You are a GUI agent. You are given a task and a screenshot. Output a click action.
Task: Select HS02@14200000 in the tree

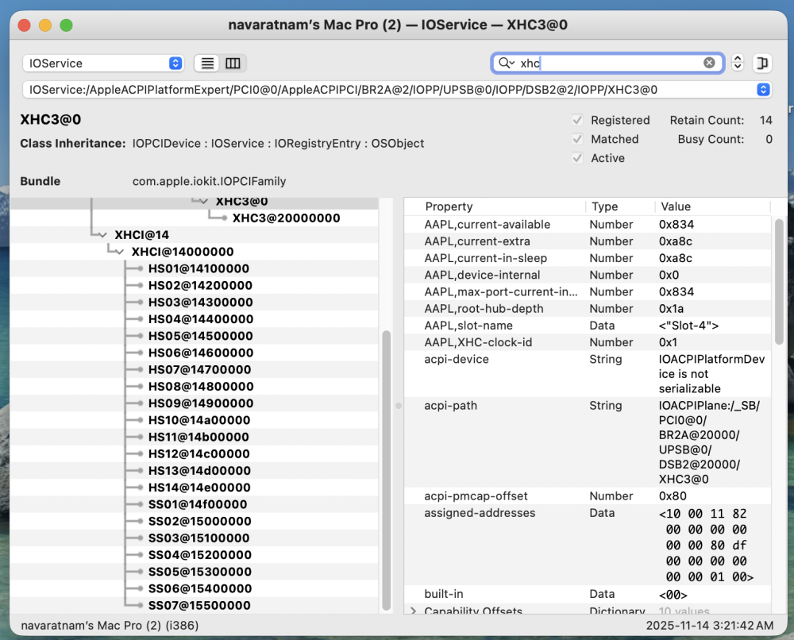click(200, 286)
